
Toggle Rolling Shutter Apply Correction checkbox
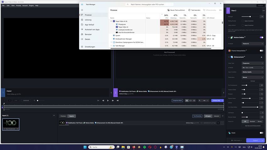(x=242, y=21)
